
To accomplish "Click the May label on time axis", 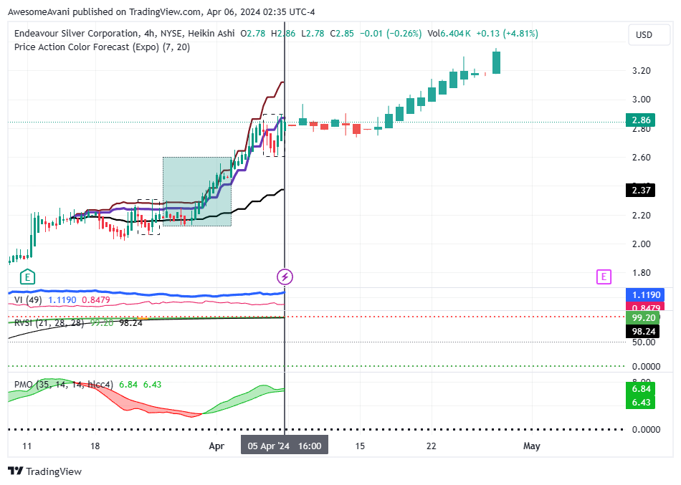I will coord(532,446).
